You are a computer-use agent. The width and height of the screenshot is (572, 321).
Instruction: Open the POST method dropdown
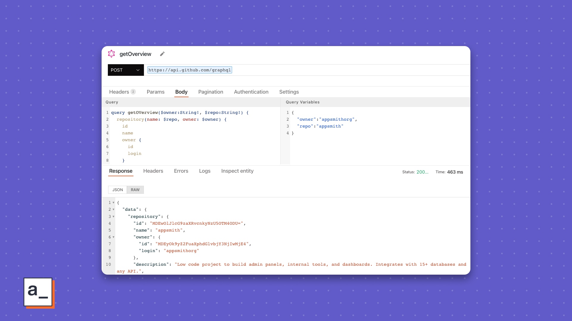(125, 70)
